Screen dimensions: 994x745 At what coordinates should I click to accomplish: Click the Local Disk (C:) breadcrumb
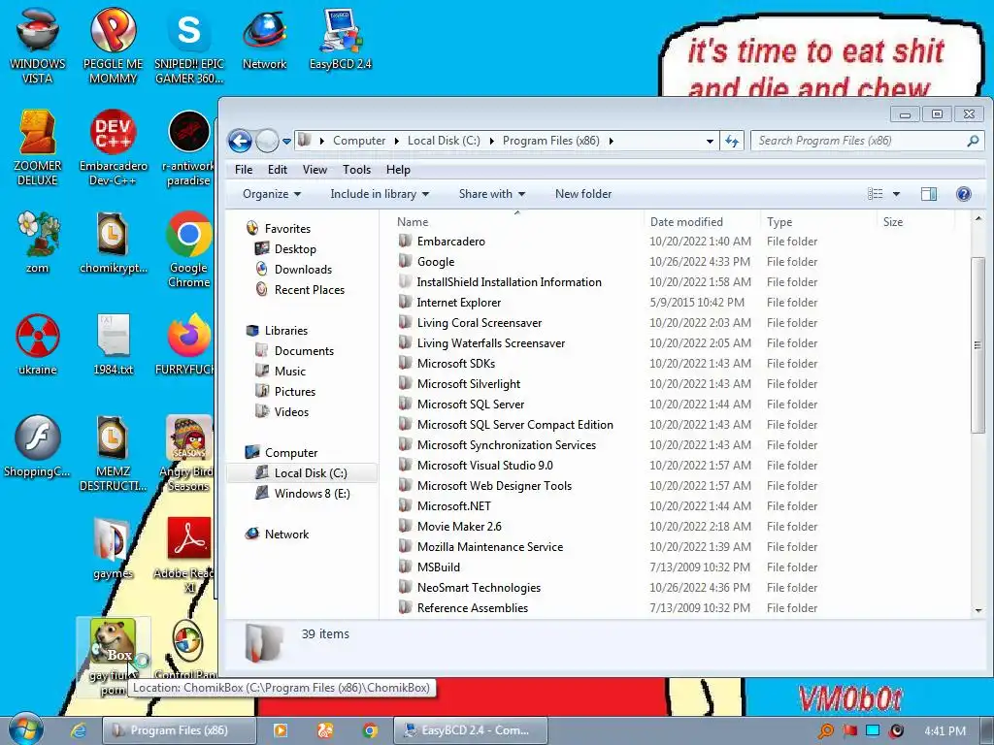[444, 141]
